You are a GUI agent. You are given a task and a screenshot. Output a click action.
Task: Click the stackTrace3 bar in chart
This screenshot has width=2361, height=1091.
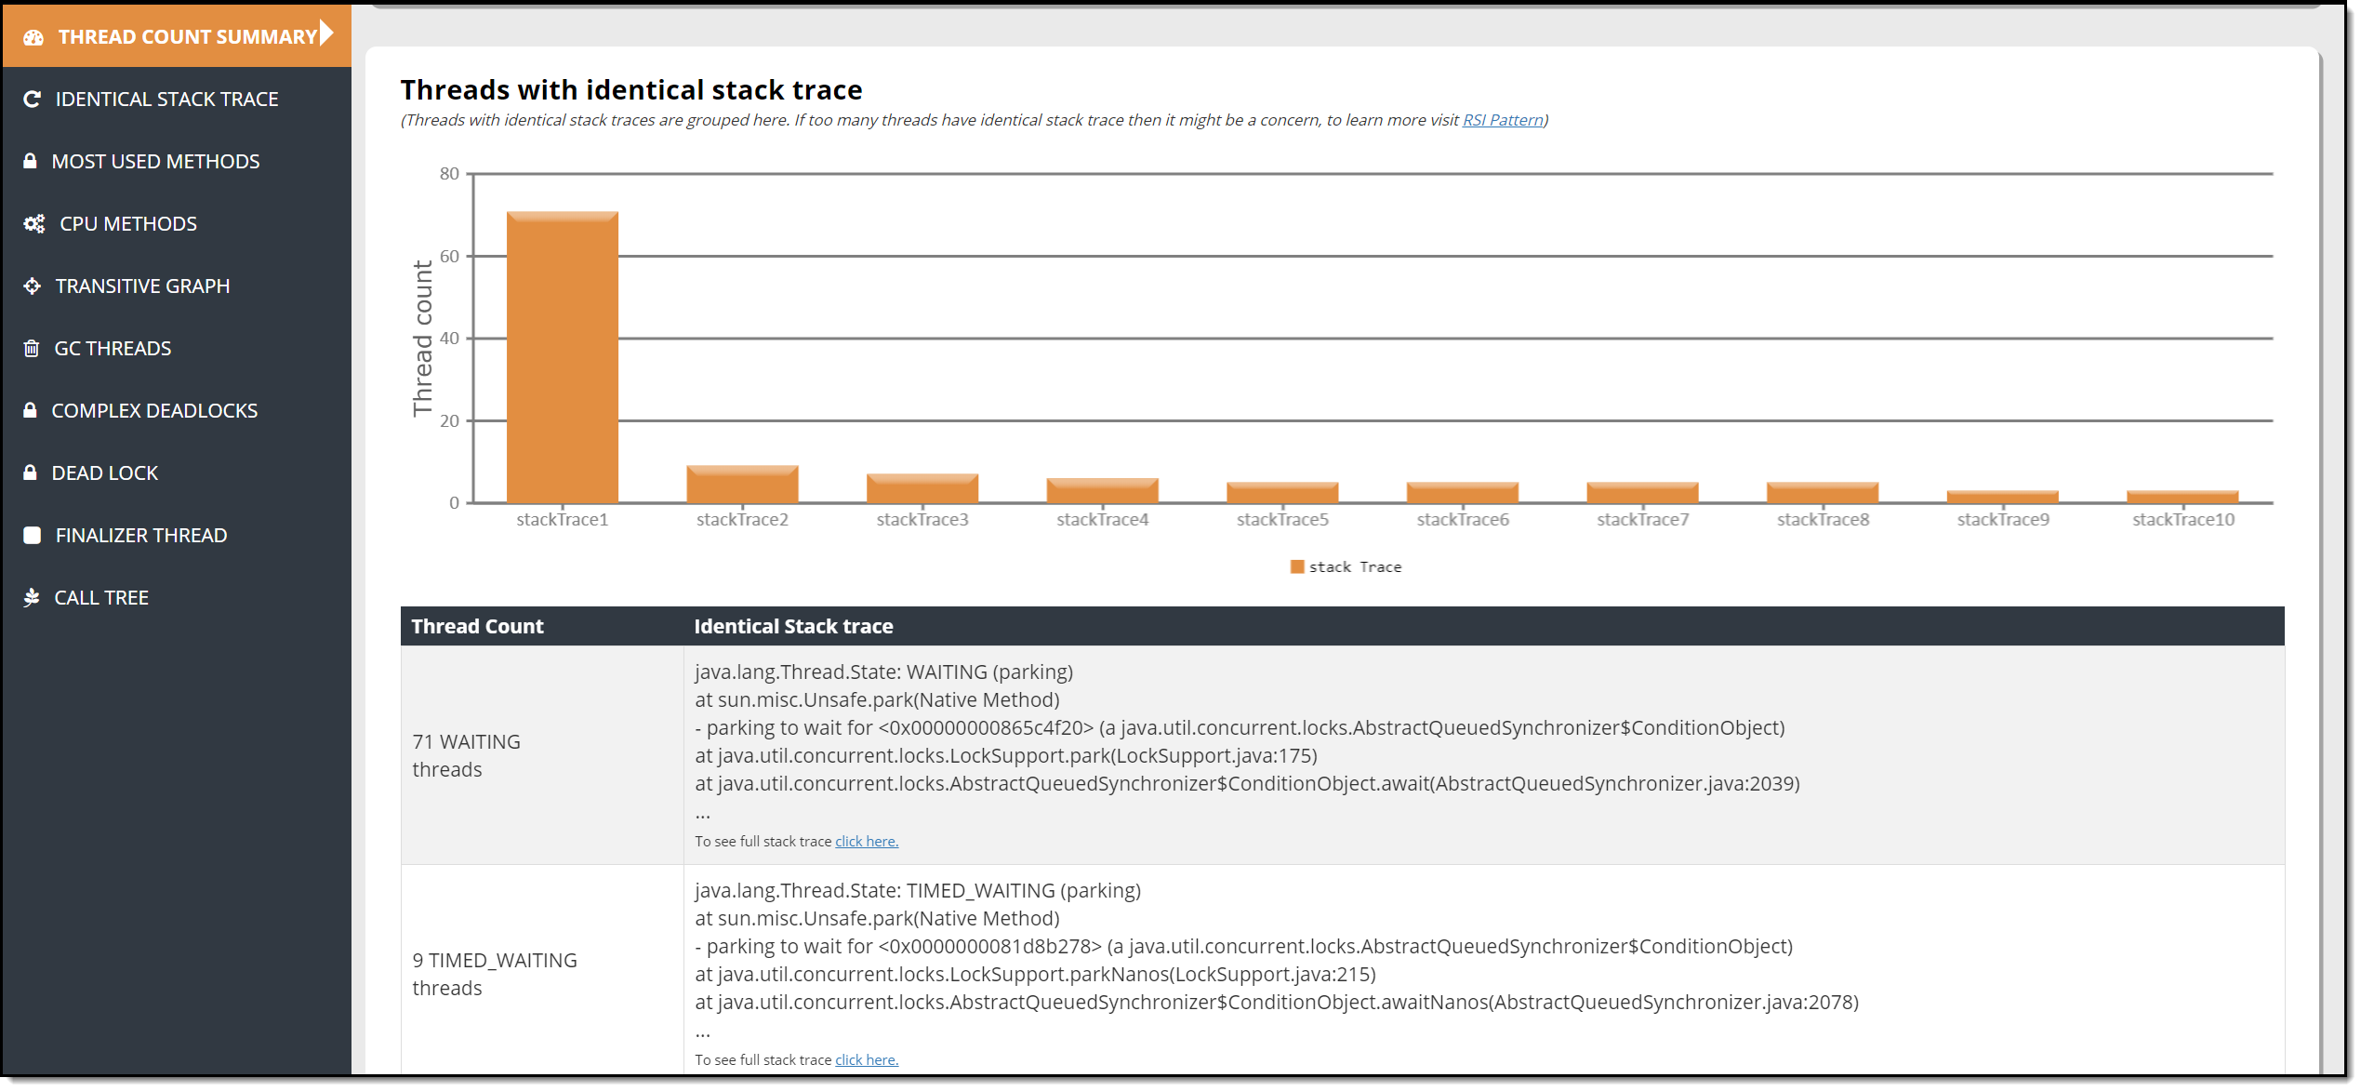922,488
